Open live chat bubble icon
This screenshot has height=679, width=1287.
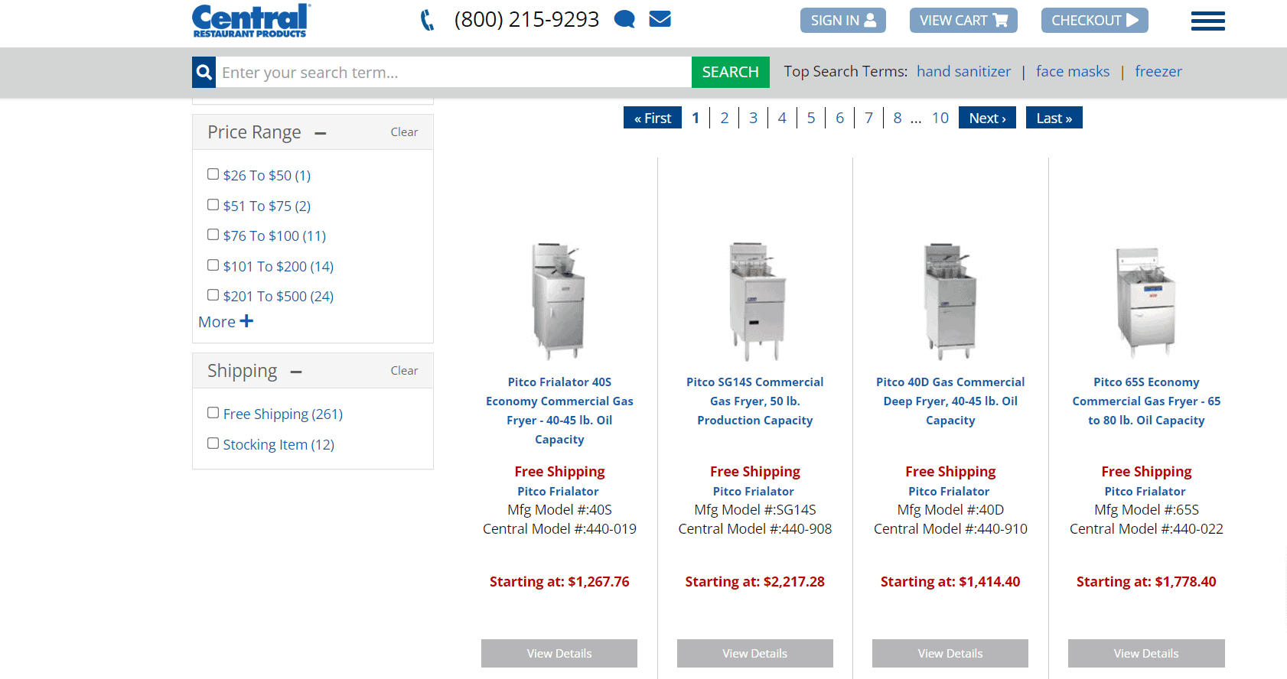624,19
